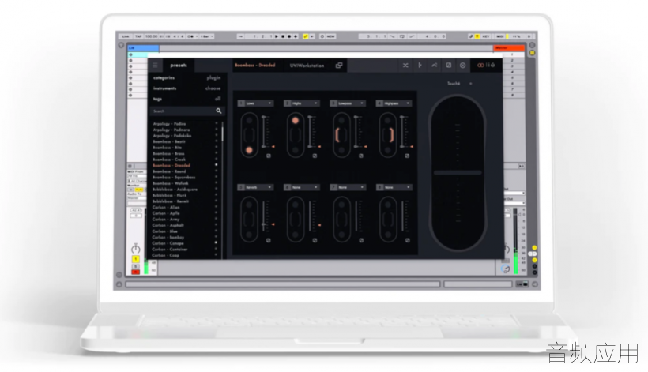Toggle the yellow automation arm icon

[x=306, y=36]
